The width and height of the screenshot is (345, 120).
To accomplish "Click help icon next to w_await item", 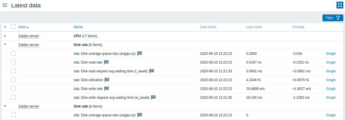I will (x=153, y=97).
